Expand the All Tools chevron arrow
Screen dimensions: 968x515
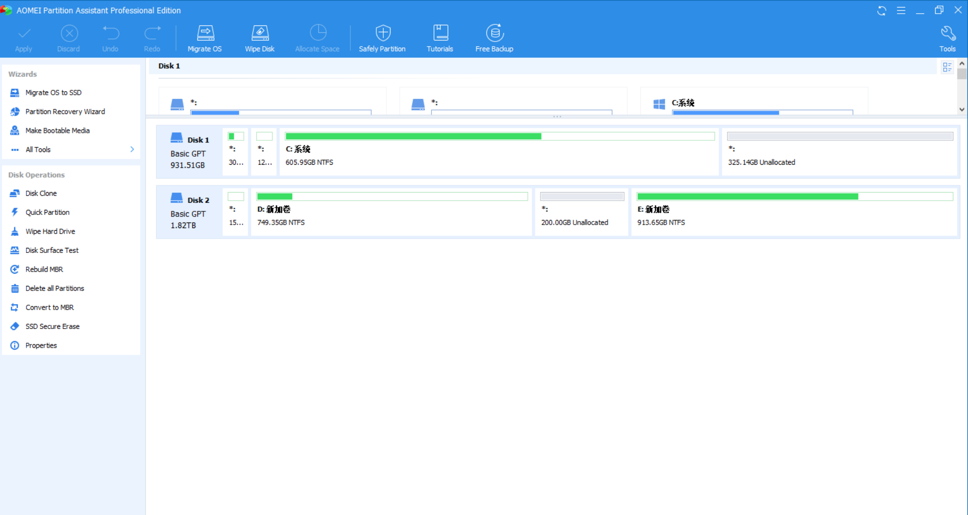click(132, 150)
